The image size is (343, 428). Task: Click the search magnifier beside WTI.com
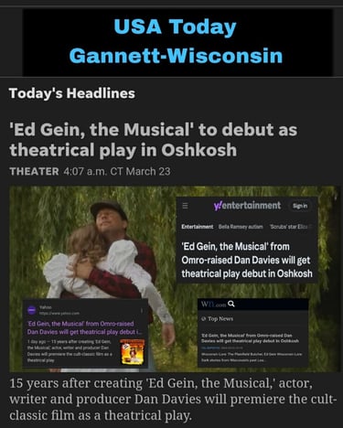231,304
